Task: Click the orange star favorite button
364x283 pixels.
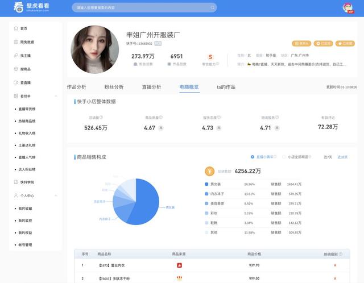Action: pyautogui.click(x=345, y=43)
